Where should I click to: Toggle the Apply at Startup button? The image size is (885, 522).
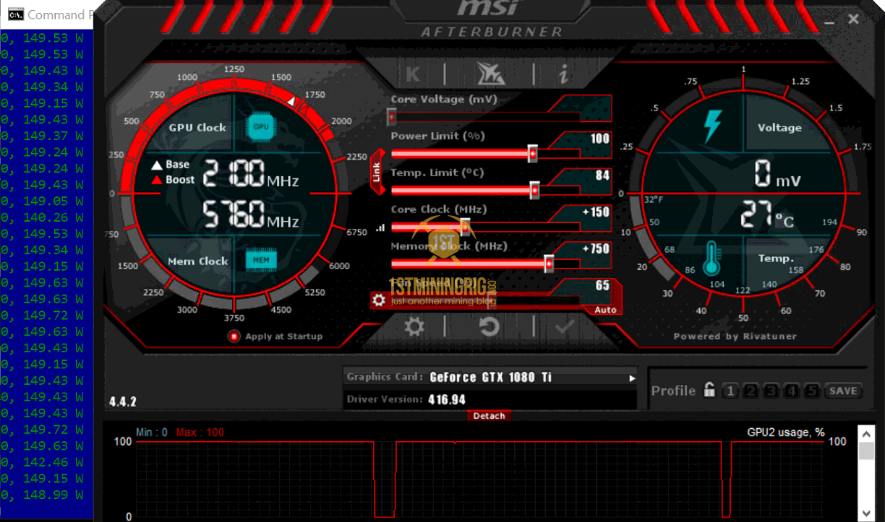pyautogui.click(x=234, y=336)
